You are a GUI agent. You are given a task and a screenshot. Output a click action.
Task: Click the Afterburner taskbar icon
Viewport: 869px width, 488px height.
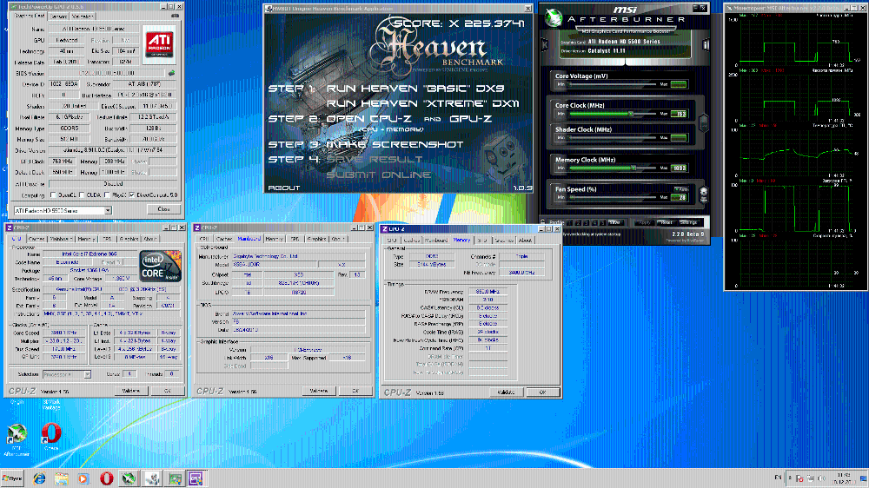click(x=129, y=478)
